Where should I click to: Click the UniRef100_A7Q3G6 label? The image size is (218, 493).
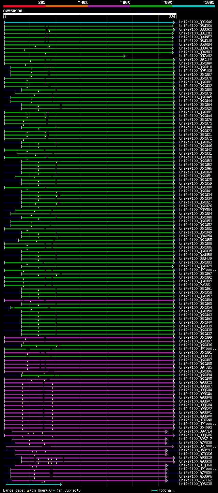pyautogui.click(x=196, y=454)
